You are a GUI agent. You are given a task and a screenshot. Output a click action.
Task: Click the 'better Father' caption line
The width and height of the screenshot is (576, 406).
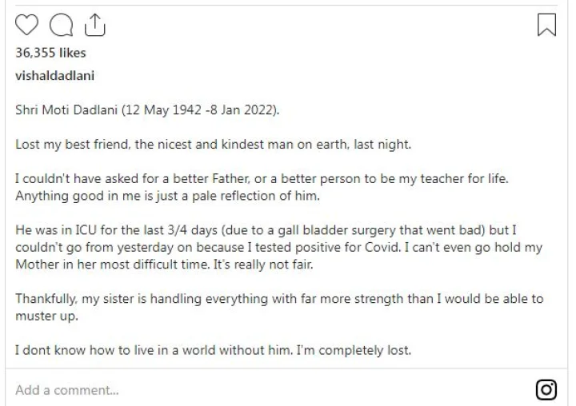(x=262, y=179)
